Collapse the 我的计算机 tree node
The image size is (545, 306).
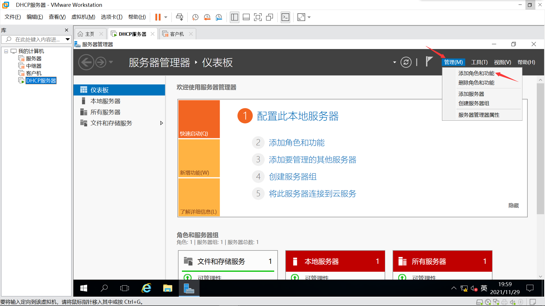6,51
